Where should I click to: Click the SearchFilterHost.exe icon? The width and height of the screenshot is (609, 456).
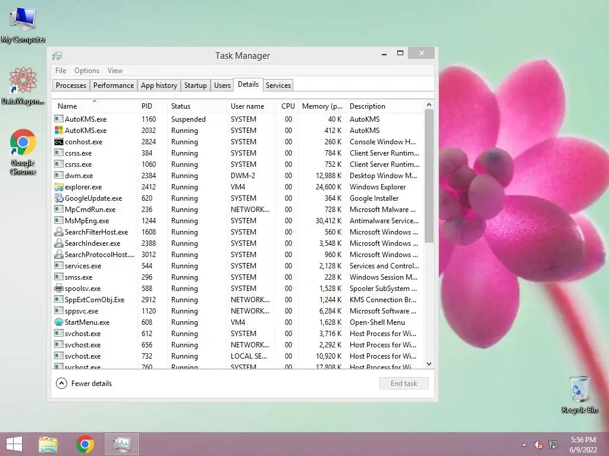coord(59,232)
